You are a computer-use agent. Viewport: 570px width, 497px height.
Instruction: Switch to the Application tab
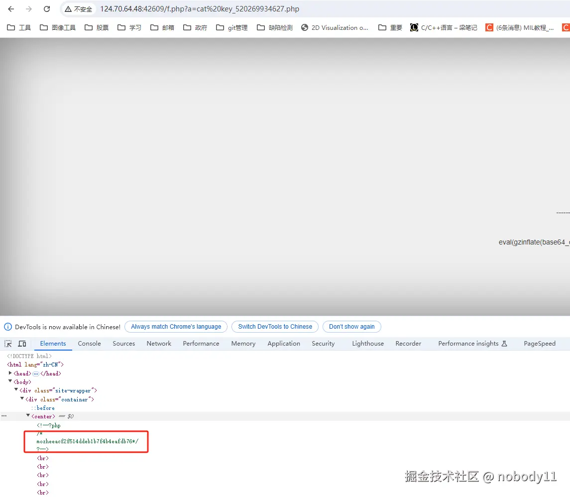(284, 344)
